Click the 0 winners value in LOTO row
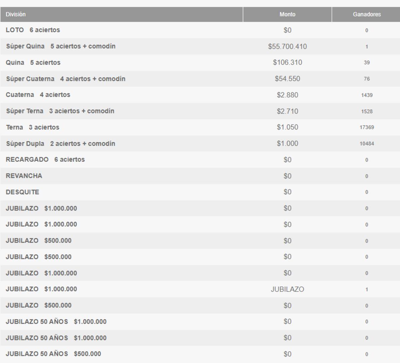Screen dimensions: 400x363 click(x=367, y=30)
